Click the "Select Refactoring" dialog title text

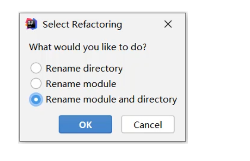(x=82, y=25)
